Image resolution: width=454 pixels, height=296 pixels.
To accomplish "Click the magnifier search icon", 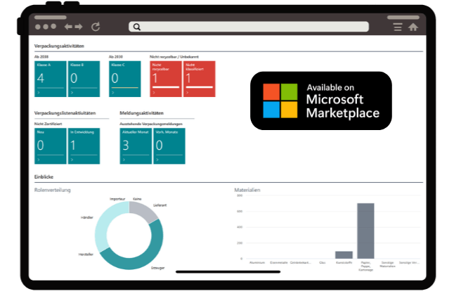I will point(137,27).
